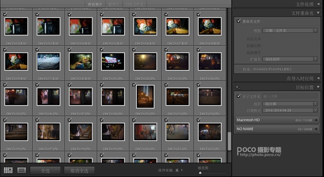Image resolution: width=324 pixels, height=177 pixels.
Task: Click the Macintosh HD volume label
Action: tap(248, 120)
